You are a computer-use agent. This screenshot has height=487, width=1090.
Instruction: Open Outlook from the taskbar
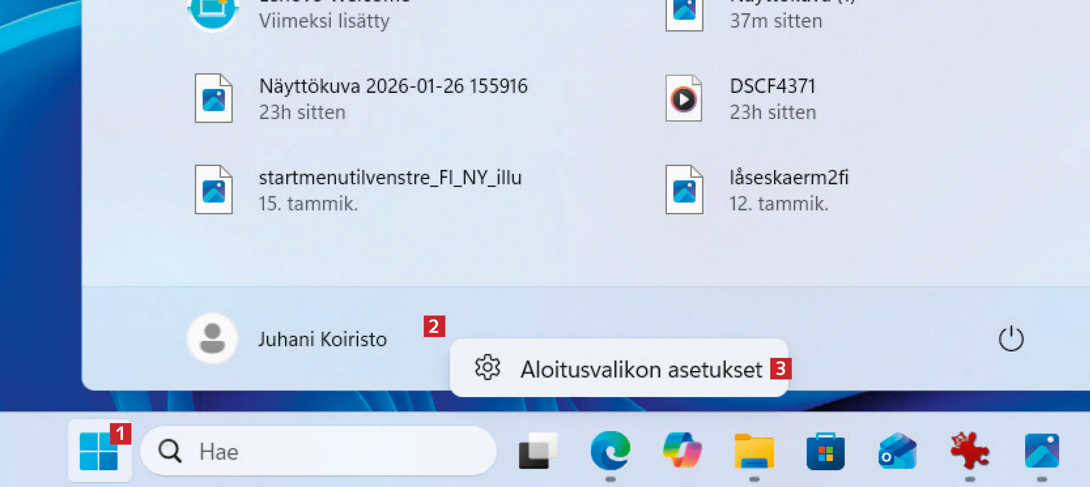click(x=897, y=451)
